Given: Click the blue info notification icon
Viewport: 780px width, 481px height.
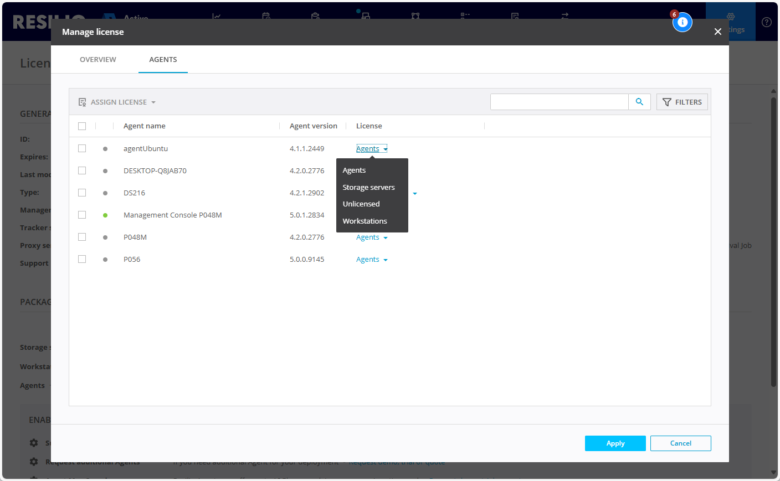Looking at the screenshot, I should (x=682, y=22).
